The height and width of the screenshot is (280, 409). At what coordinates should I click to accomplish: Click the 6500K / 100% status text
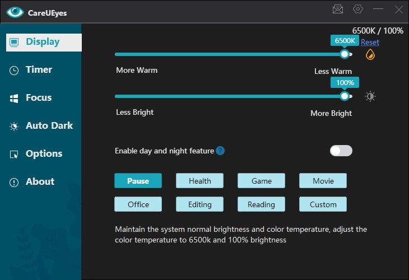point(378,30)
